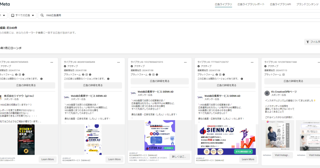Open the すべての広告 dropdown
320x168 pixels.
(22, 15)
